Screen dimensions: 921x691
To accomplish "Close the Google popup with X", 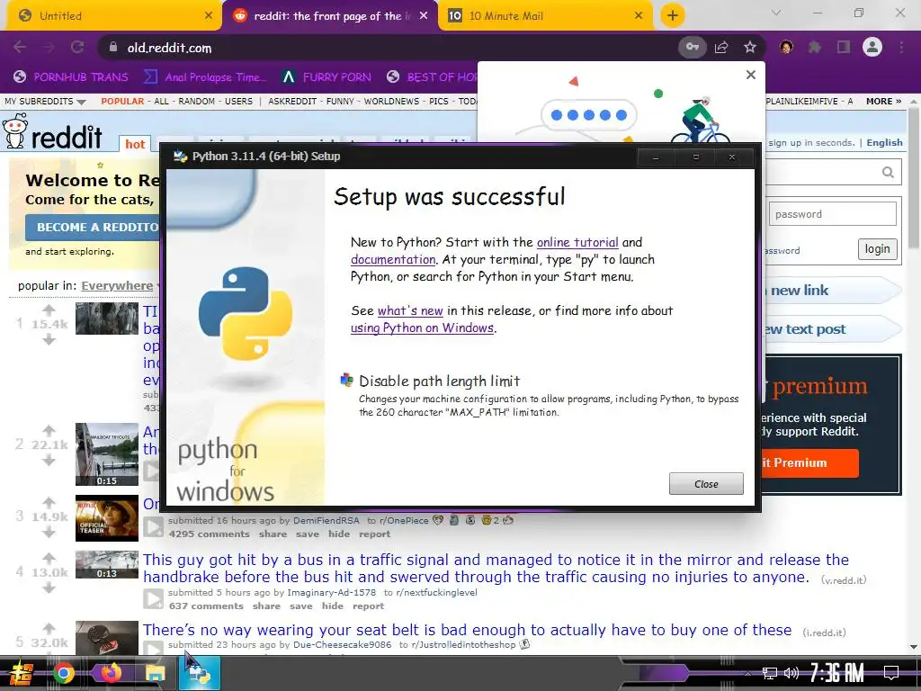I will pos(750,75).
